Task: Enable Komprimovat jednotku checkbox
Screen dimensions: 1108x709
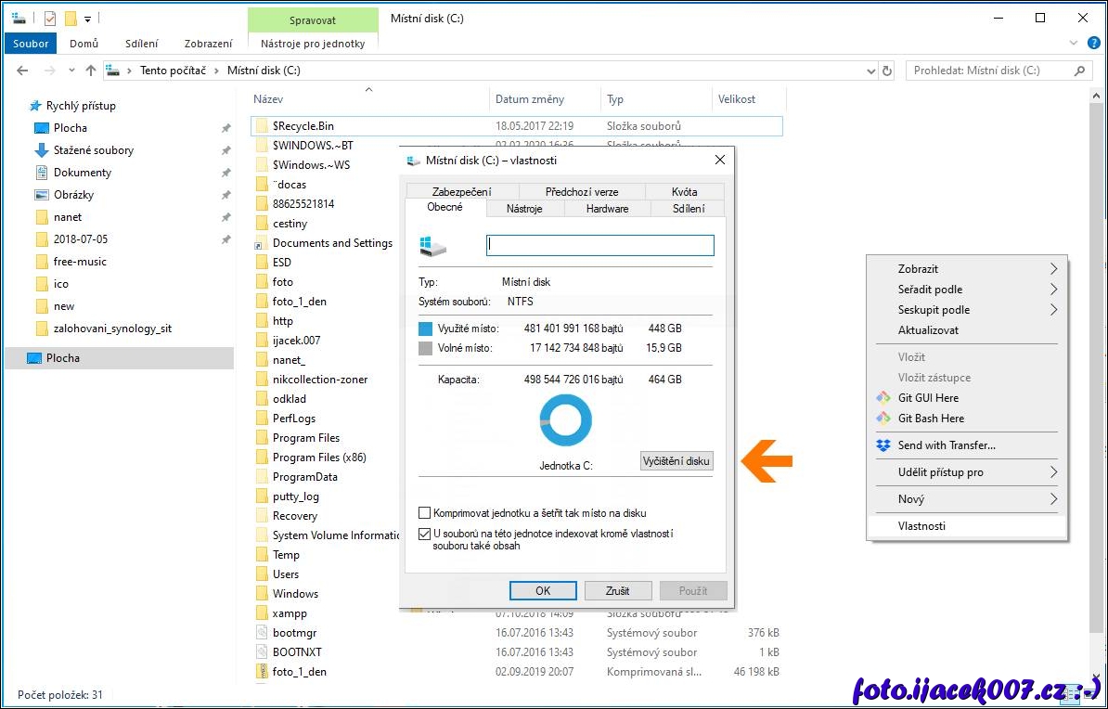Action: click(425, 513)
